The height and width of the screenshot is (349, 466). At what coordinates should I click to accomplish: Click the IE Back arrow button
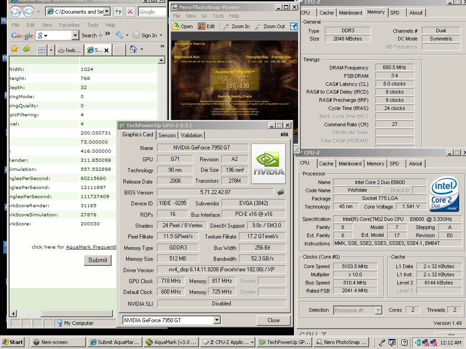pos(16,11)
